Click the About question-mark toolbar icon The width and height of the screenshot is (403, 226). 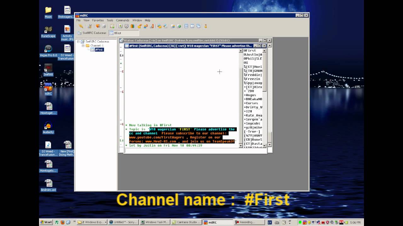pyautogui.click(x=206, y=26)
